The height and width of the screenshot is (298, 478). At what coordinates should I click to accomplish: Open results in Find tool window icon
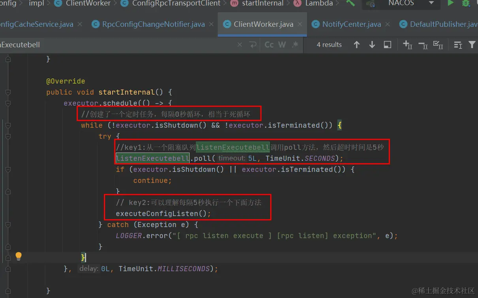(388, 45)
